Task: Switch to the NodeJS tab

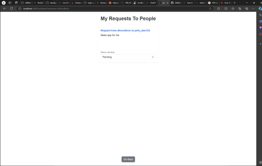Action: tap(39, 3)
